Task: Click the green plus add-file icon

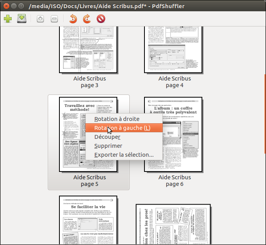Action: tap(8, 19)
